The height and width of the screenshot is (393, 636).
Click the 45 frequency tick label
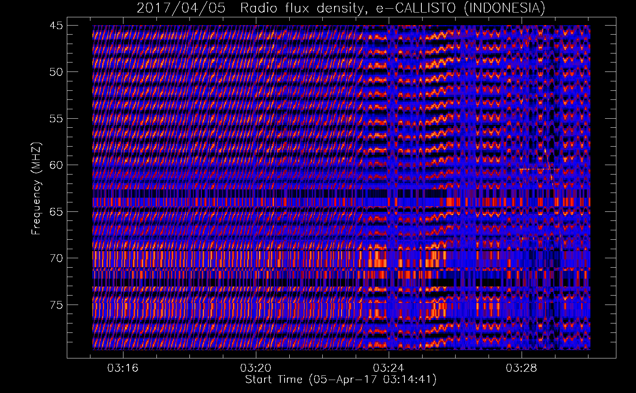(x=56, y=26)
